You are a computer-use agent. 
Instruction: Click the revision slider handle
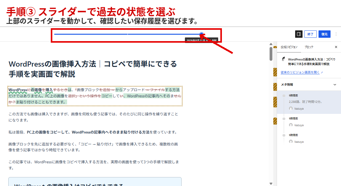pos(201,34)
